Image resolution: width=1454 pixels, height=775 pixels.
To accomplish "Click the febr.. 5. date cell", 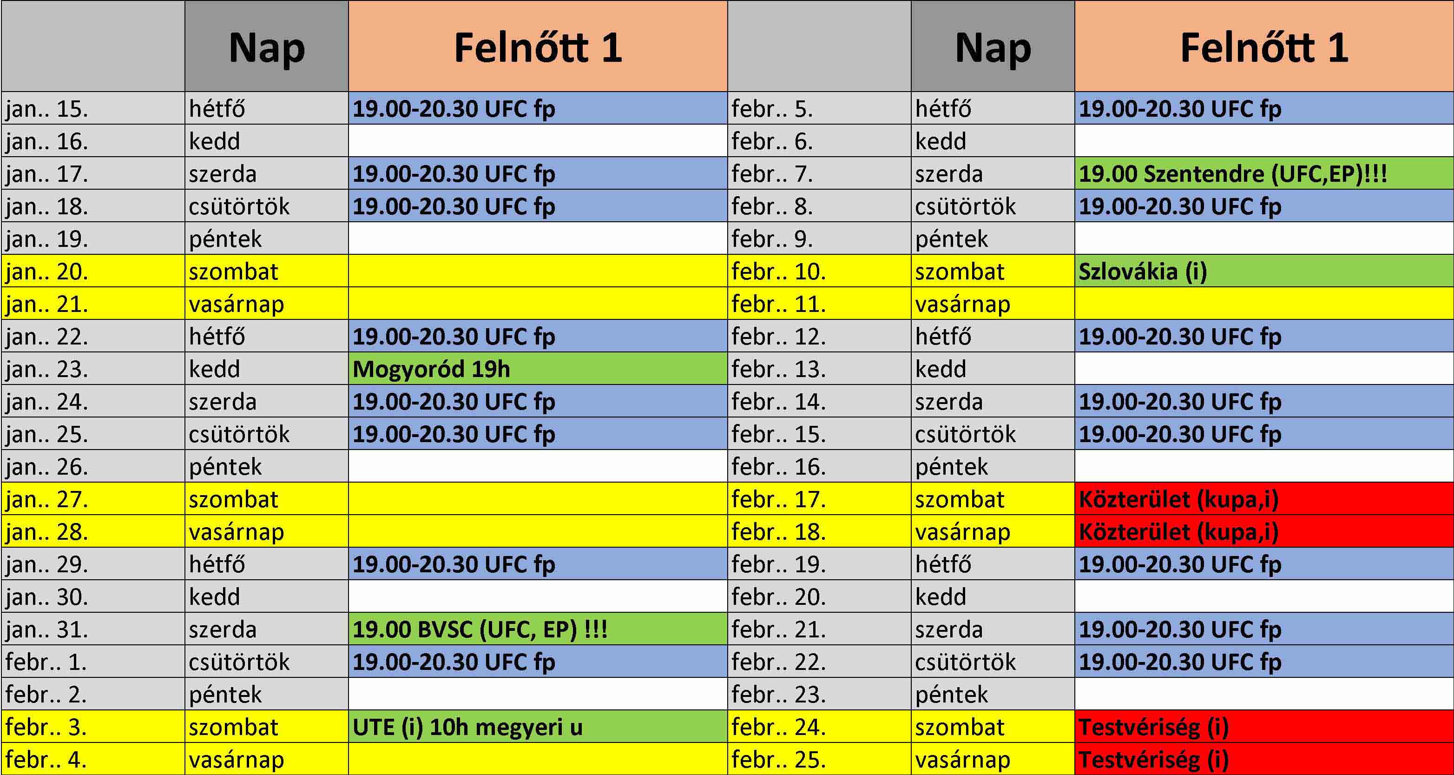I will (819, 108).
